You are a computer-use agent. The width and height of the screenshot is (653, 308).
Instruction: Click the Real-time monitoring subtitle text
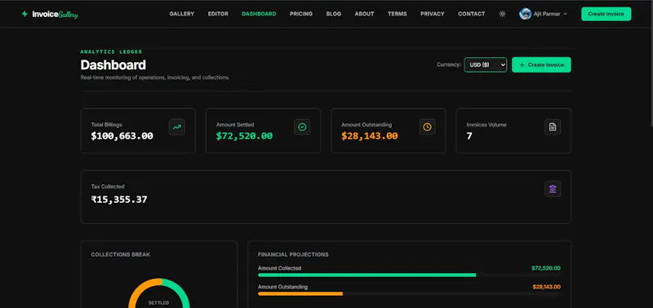coord(155,77)
